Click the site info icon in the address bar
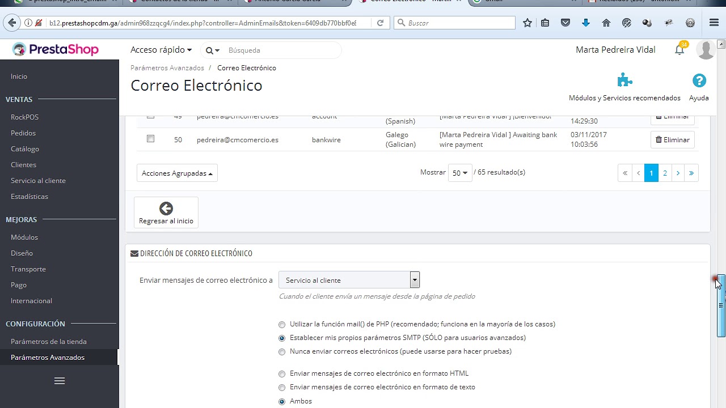 tap(28, 23)
